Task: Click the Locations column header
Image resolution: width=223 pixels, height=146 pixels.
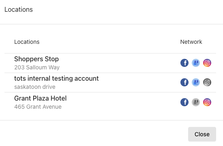Action: (x=27, y=42)
